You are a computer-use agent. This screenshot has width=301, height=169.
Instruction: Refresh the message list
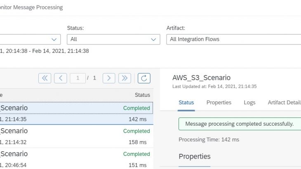144,78
